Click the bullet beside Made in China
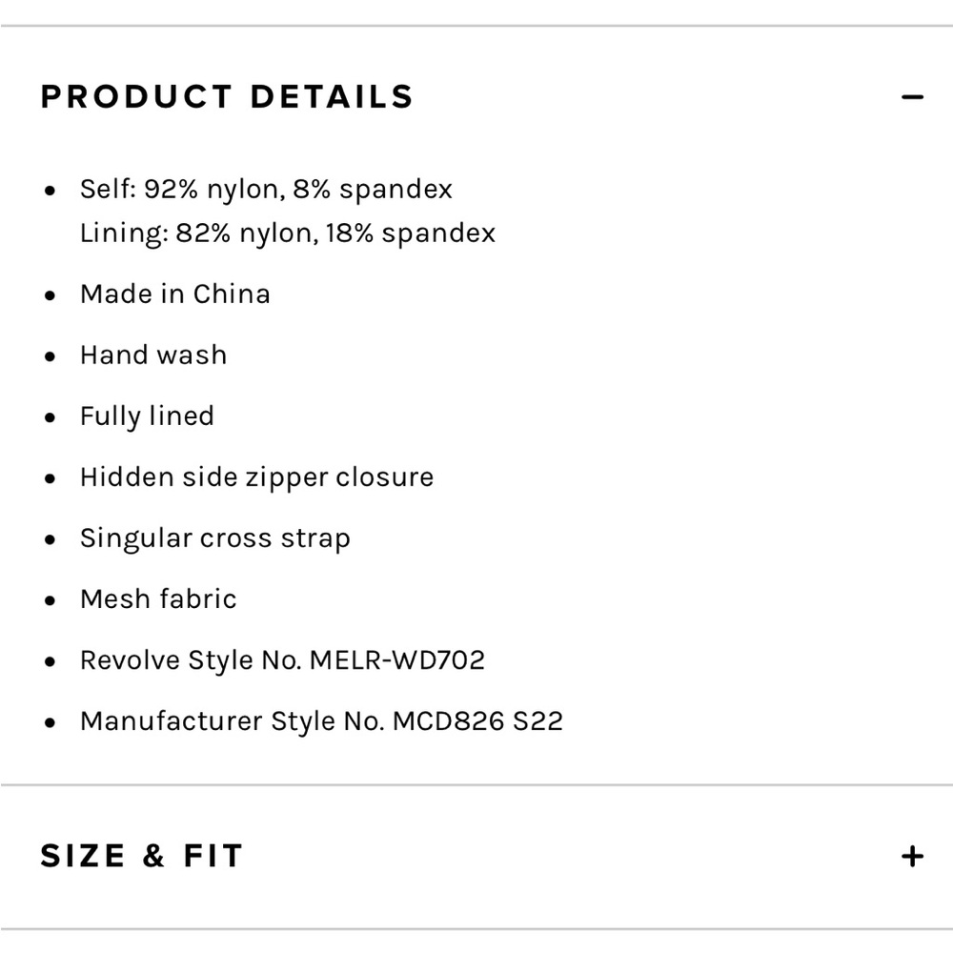 51,295
